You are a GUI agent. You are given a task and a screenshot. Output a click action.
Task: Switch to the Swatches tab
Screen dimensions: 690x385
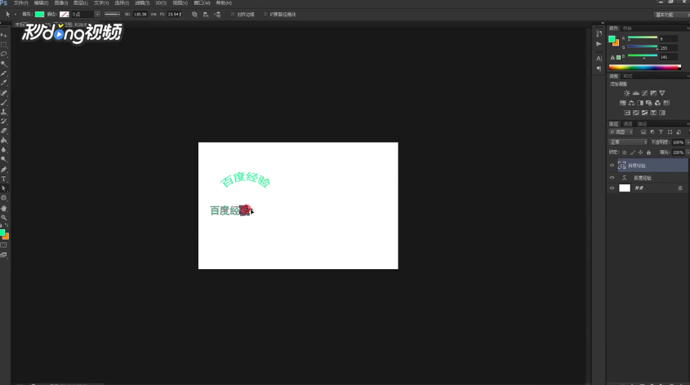click(627, 28)
